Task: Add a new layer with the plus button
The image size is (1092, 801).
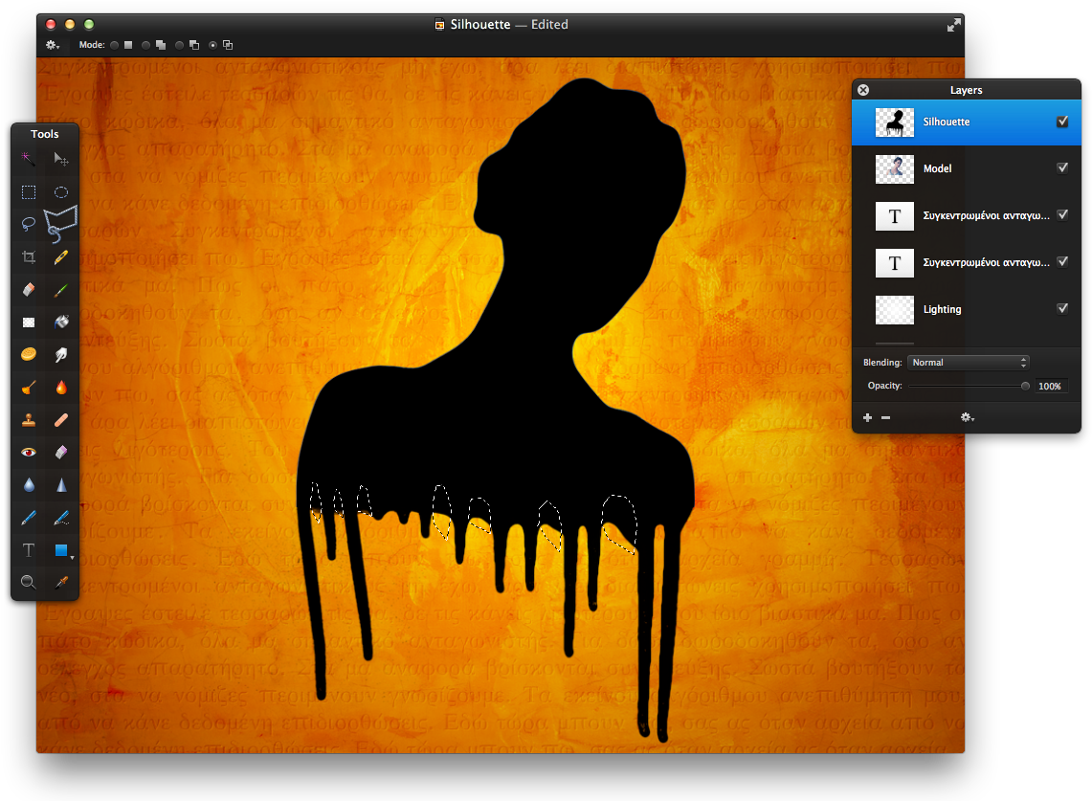Action: tap(867, 417)
